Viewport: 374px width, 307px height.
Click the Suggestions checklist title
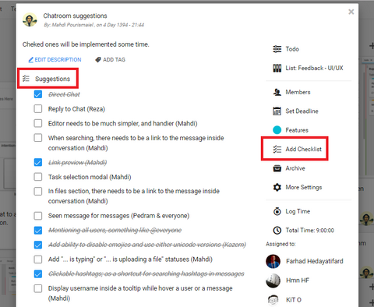52,79
